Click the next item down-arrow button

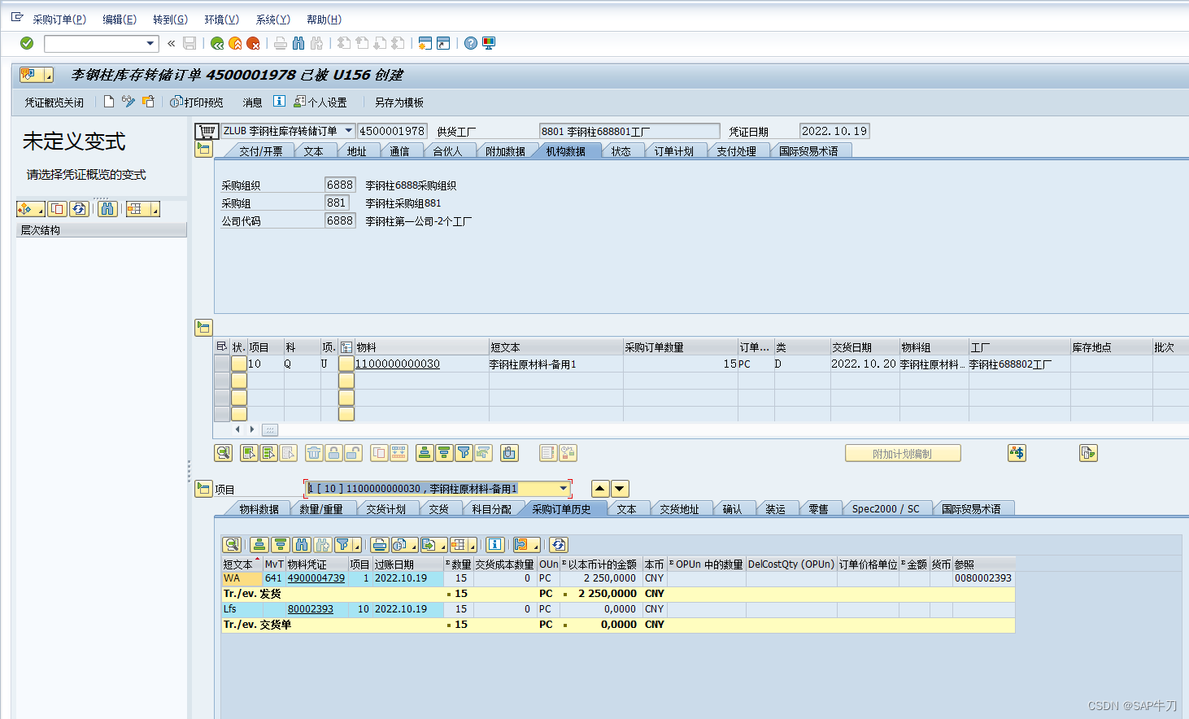click(x=620, y=489)
